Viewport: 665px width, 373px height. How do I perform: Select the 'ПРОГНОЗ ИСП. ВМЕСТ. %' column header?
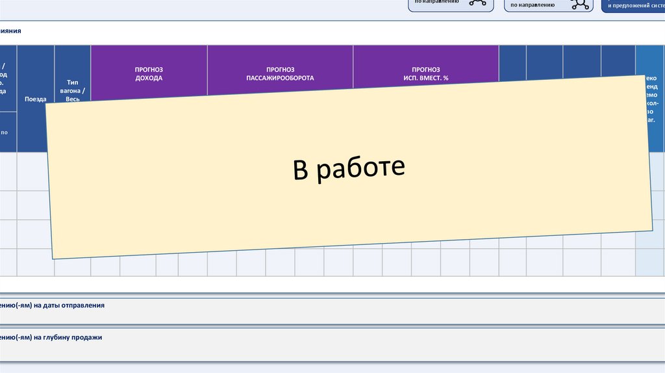(x=426, y=66)
